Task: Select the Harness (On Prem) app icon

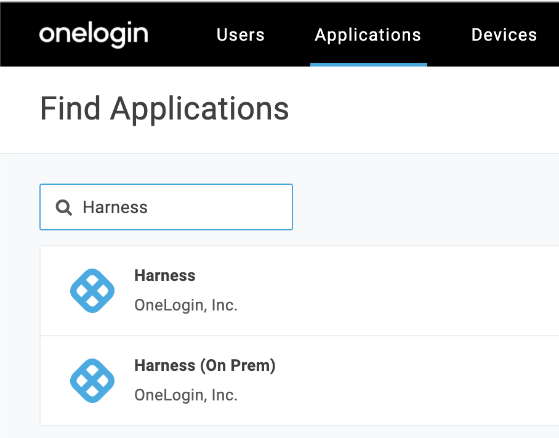Action: pos(92,381)
